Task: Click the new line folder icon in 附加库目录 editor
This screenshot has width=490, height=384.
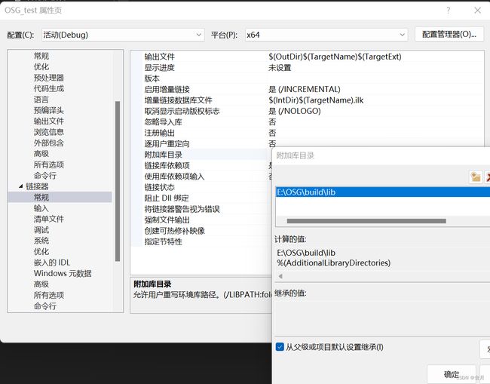Action: click(476, 177)
